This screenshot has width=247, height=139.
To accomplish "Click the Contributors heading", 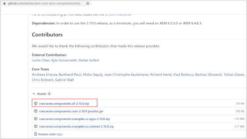I will point(47,35).
